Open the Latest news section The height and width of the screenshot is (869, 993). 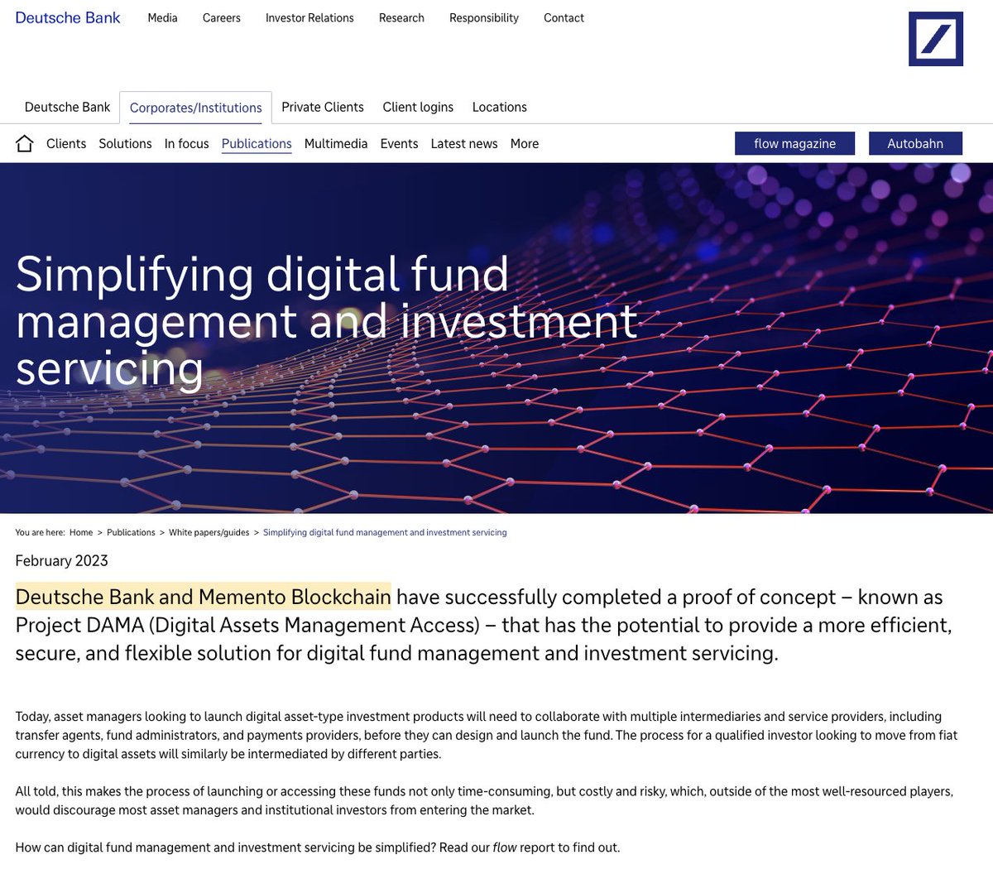(x=464, y=143)
